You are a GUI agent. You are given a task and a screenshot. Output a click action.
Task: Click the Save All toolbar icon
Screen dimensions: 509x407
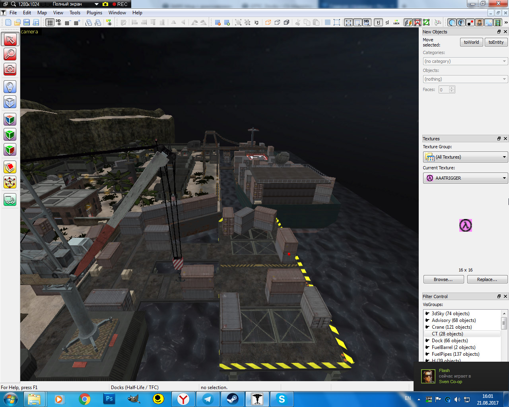pos(35,23)
